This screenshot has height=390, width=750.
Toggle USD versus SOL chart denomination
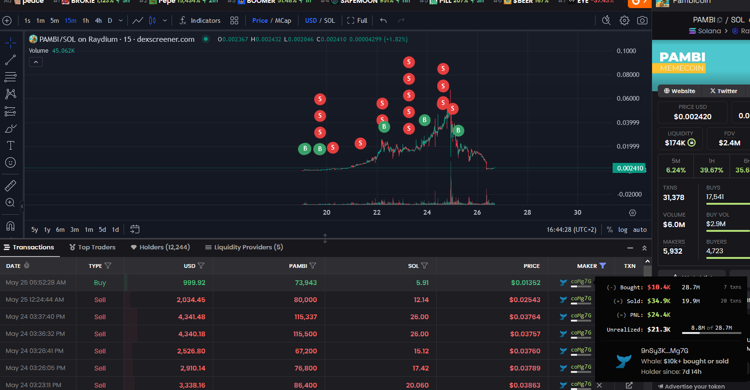tap(320, 20)
